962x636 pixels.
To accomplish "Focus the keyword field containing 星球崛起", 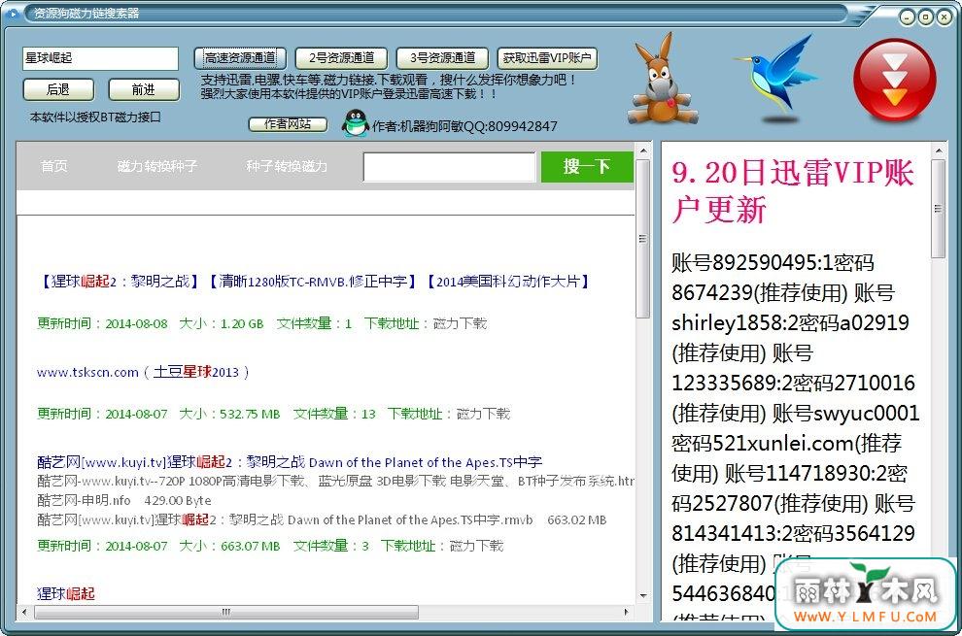I will click(101, 58).
